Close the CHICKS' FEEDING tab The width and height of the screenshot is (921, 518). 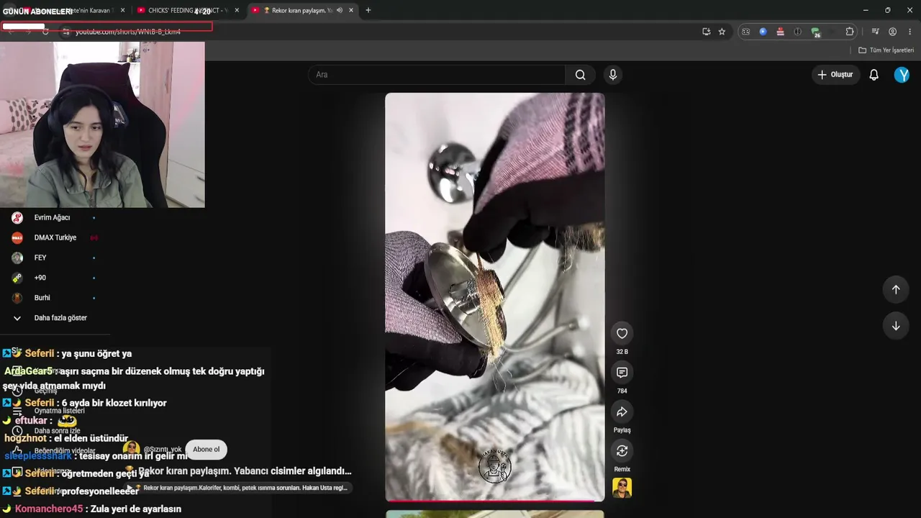click(x=237, y=10)
